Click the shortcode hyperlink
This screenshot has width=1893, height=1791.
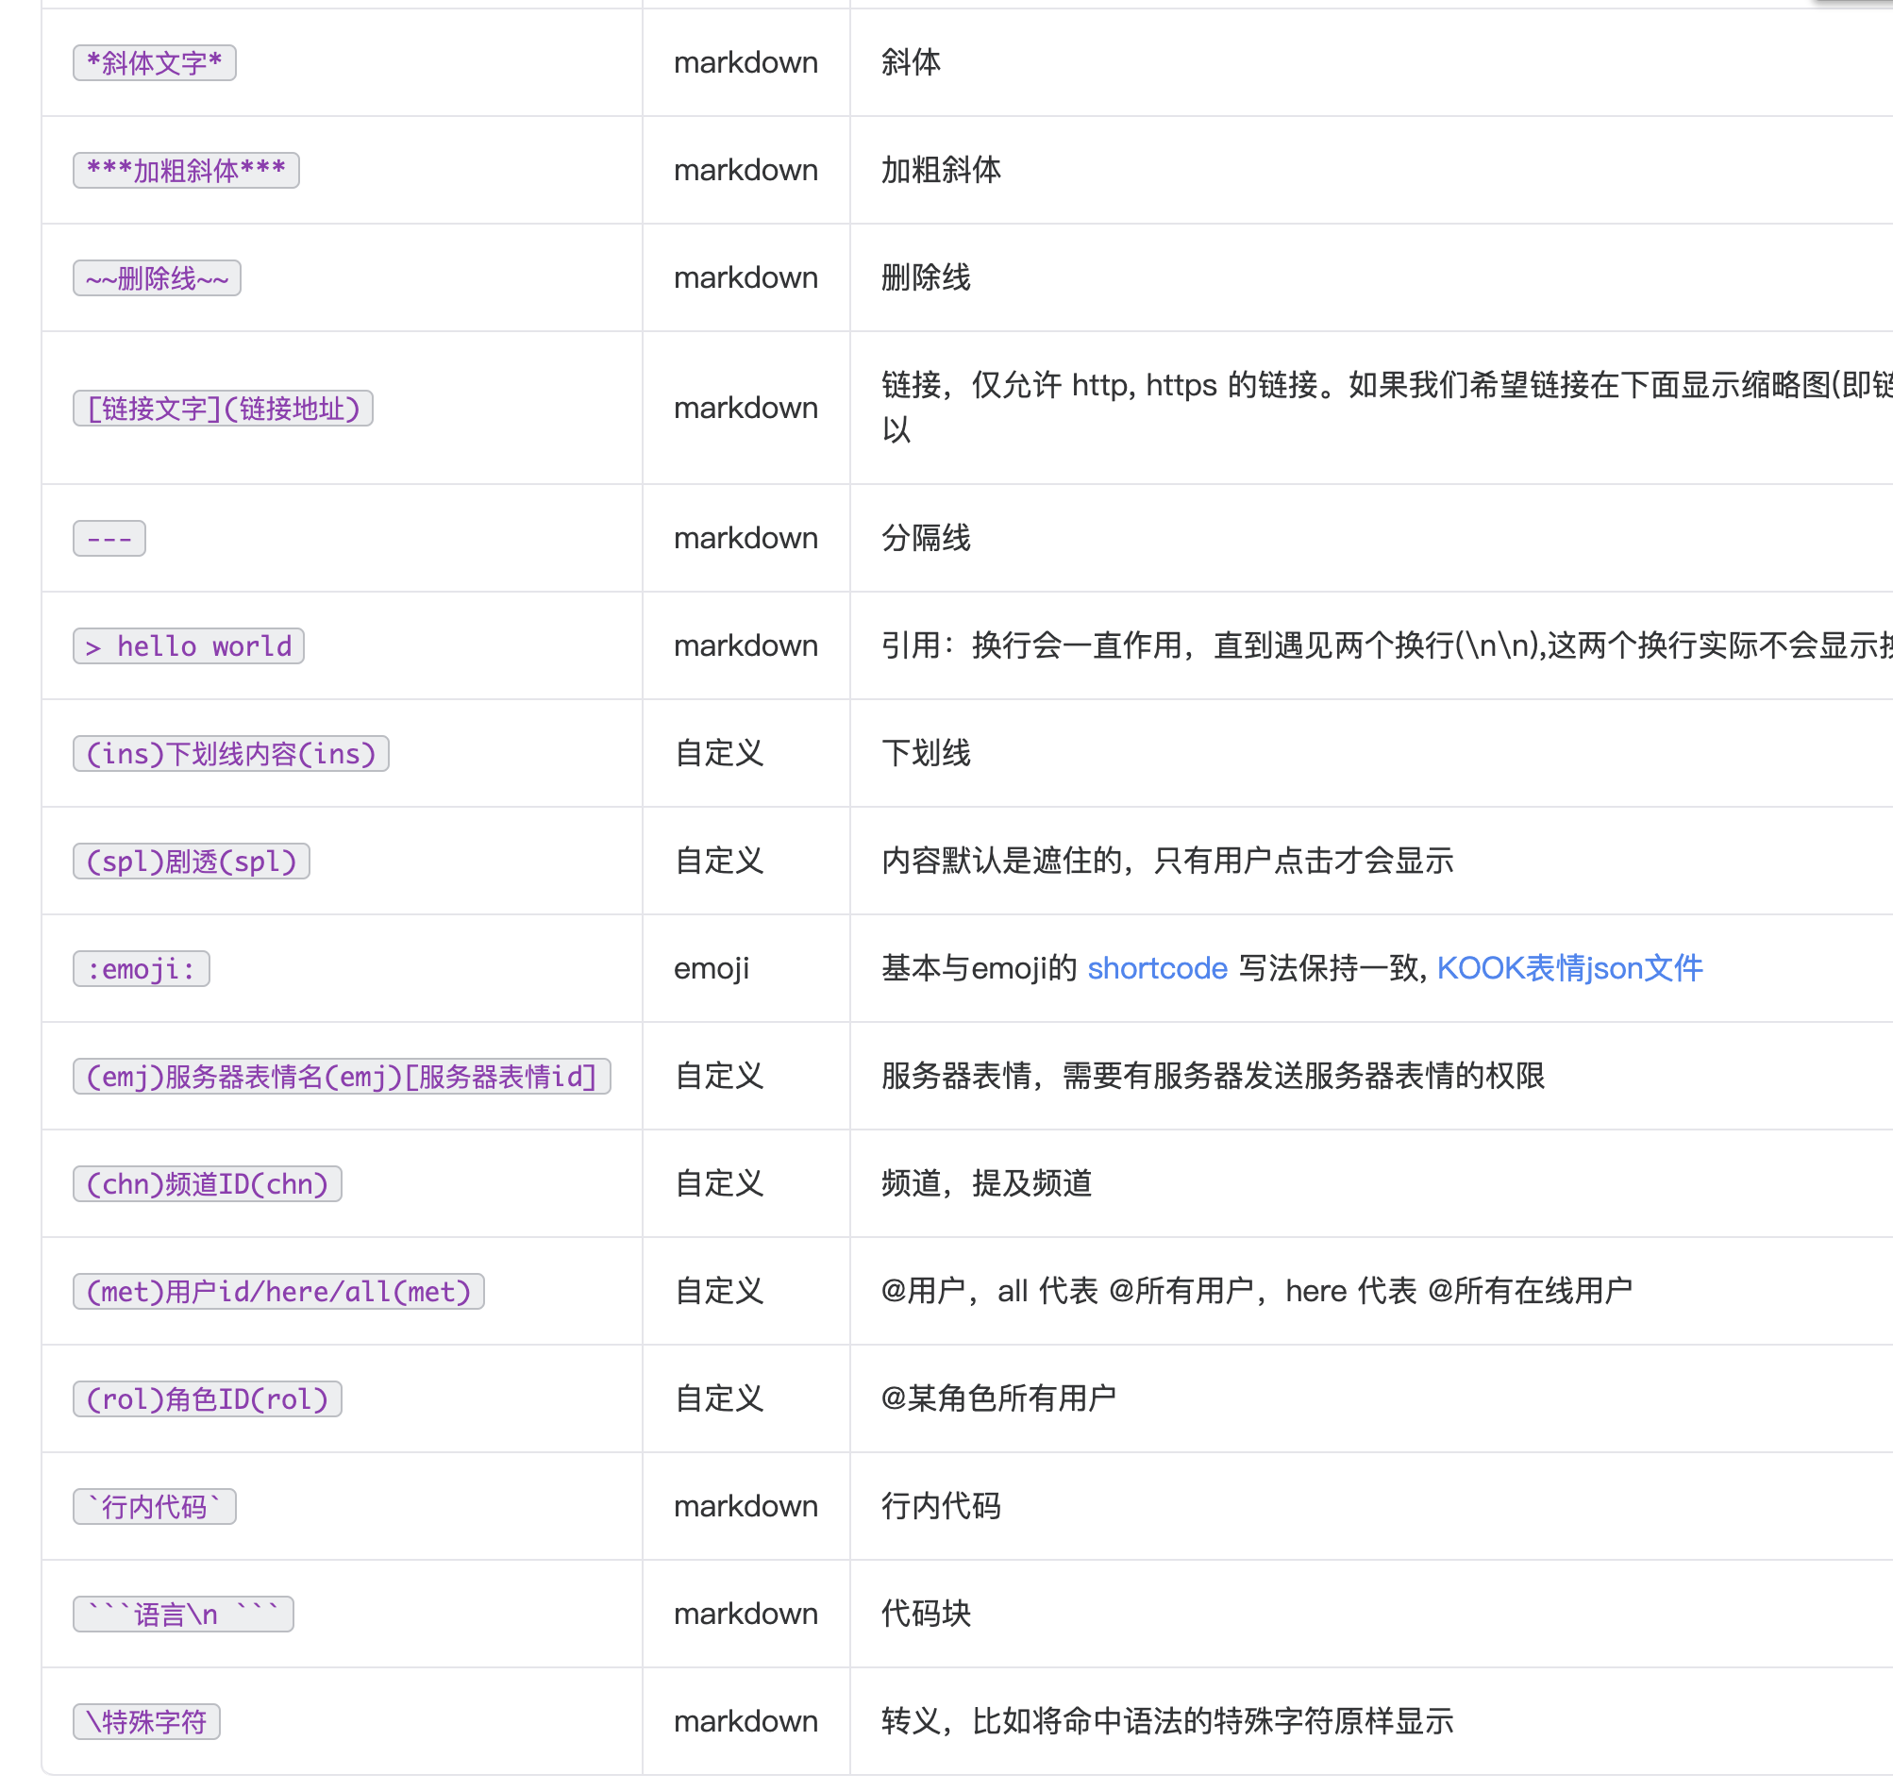(1158, 967)
